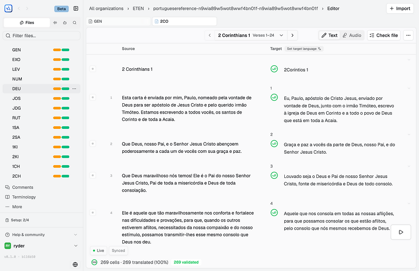The height and width of the screenshot is (271, 419).
Task: Select the row marker for verse 2
Action: 93,144
